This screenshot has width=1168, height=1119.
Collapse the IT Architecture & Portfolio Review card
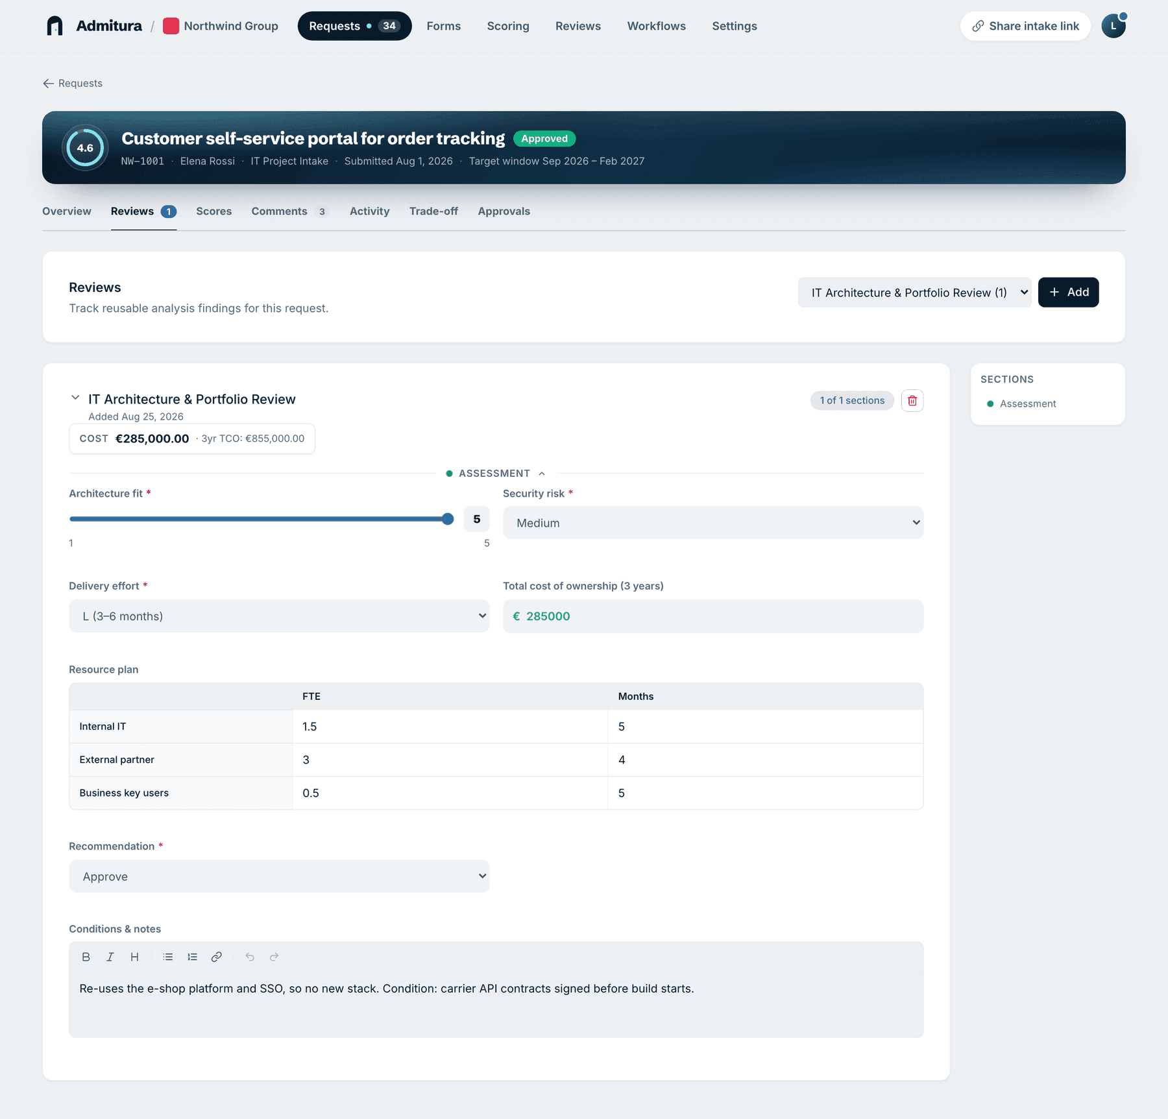(75, 398)
